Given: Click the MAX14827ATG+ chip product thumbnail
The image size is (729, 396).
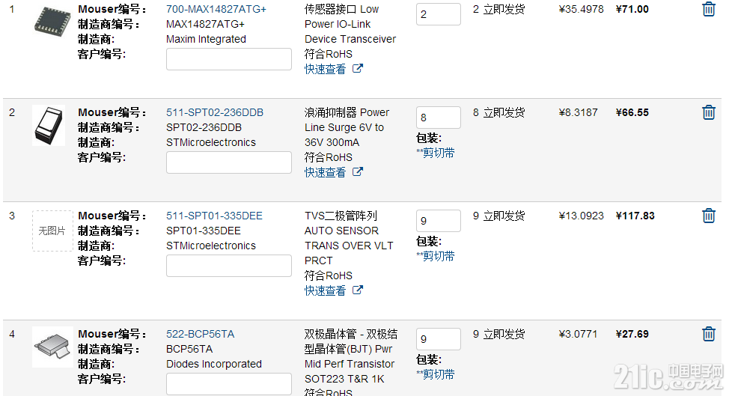Looking at the screenshot, I should pos(52,22).
